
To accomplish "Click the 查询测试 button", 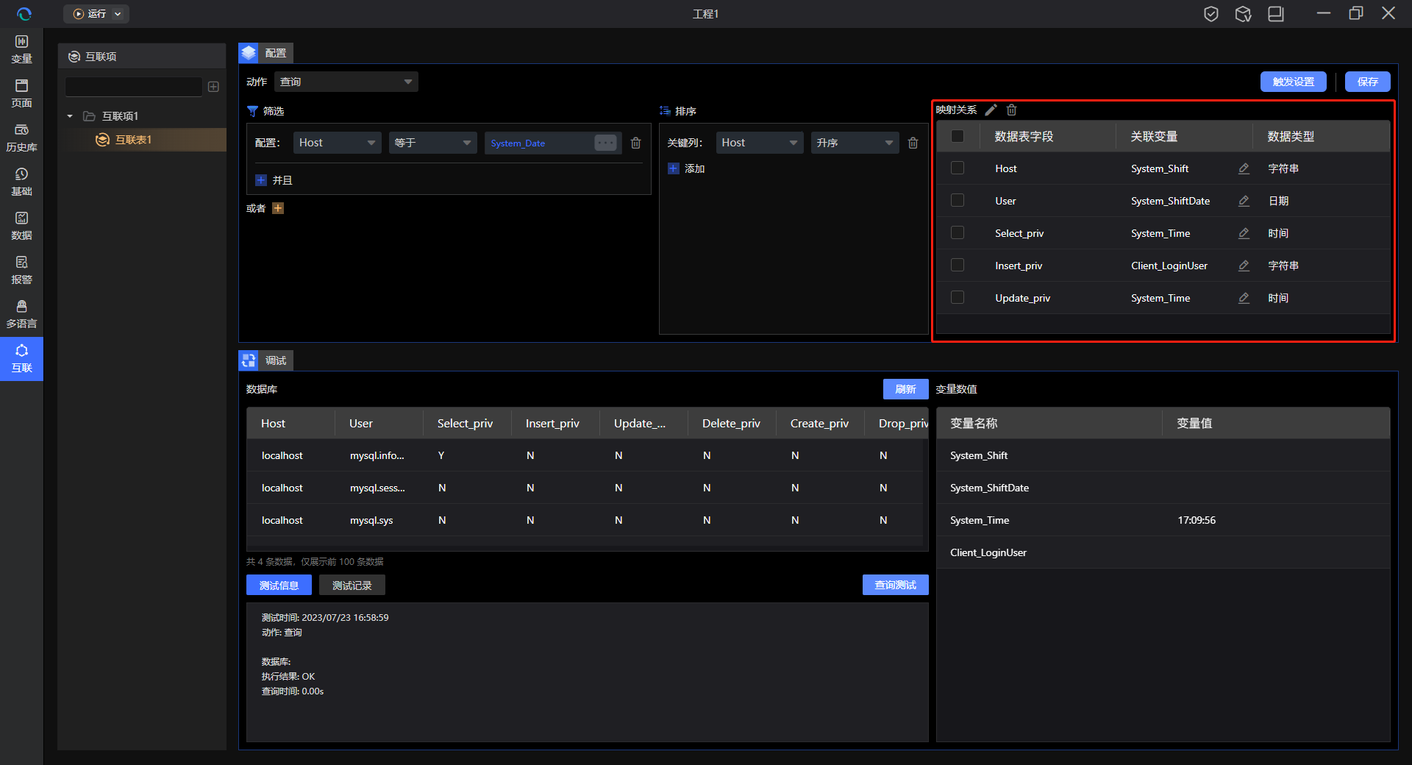I will point(895,585).
